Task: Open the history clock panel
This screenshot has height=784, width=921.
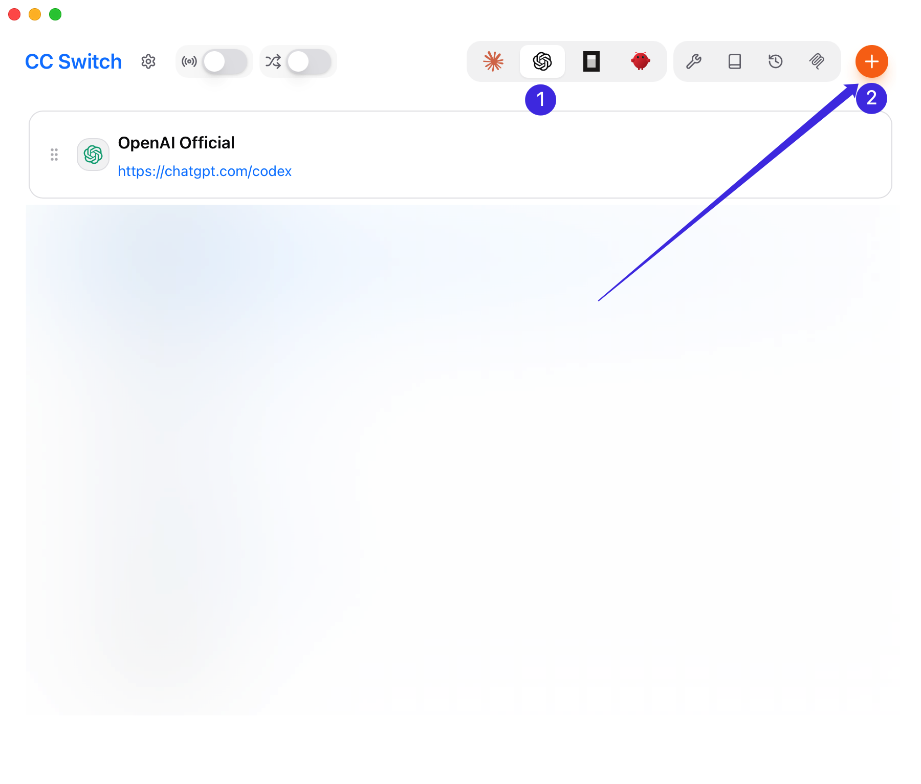Action: point(776,61)
